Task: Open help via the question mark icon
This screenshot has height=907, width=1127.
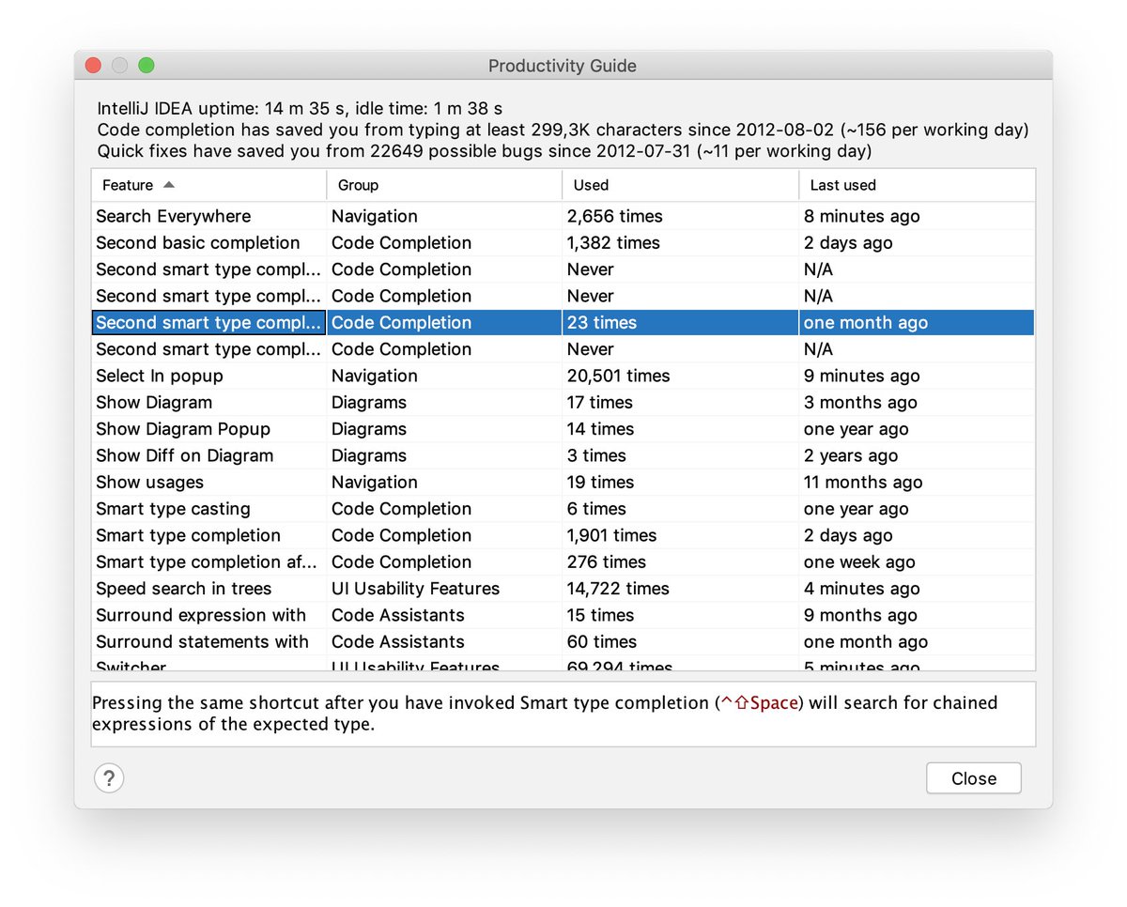Action: tap(109, 778)
